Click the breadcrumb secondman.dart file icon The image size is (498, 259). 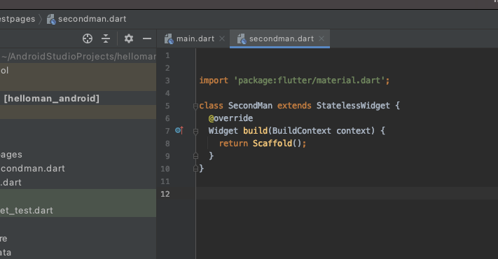click(x=51, y=20)
